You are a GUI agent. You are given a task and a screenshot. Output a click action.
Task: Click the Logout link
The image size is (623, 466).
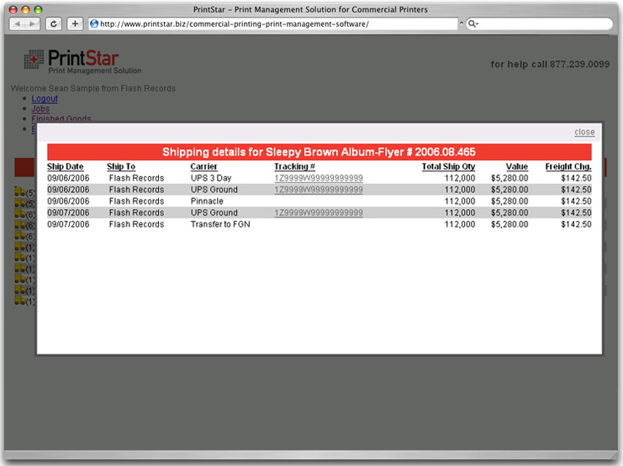click(45, 98)
